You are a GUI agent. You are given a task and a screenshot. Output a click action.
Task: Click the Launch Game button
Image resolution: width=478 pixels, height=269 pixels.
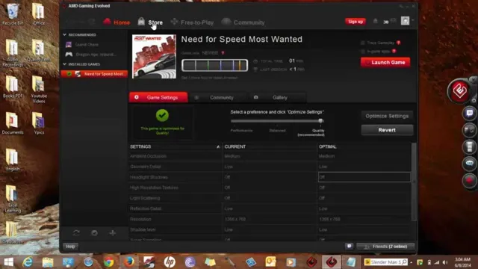(385, 62)
